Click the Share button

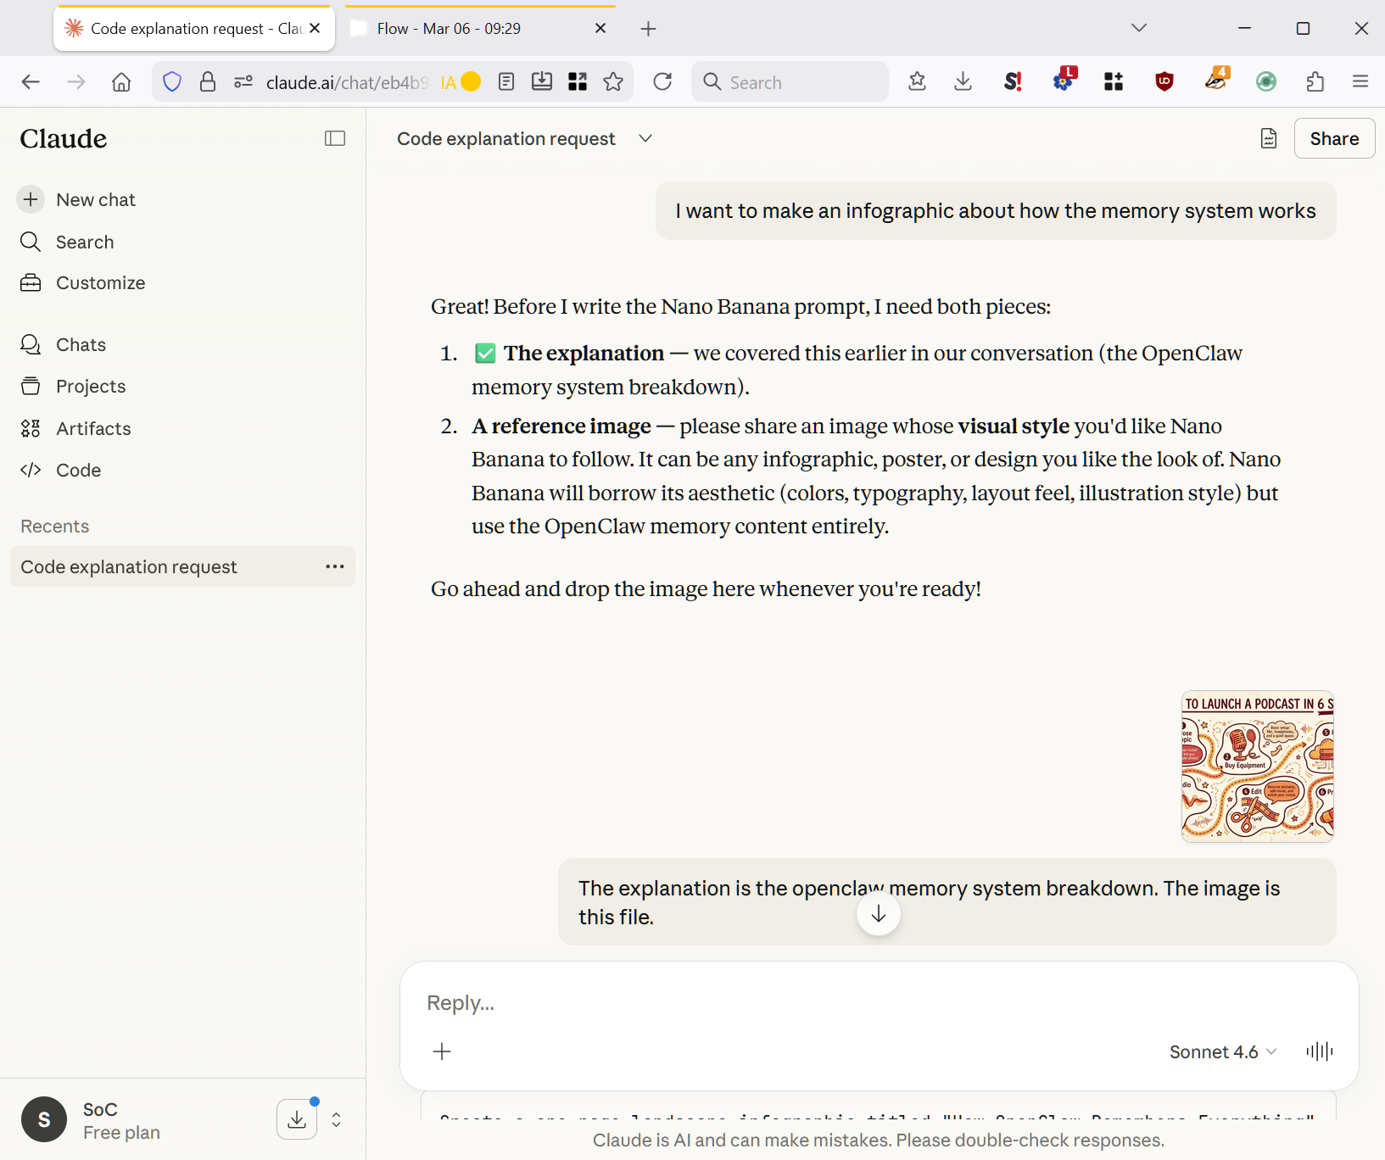pyautogui.click(x=1333, y=138)
